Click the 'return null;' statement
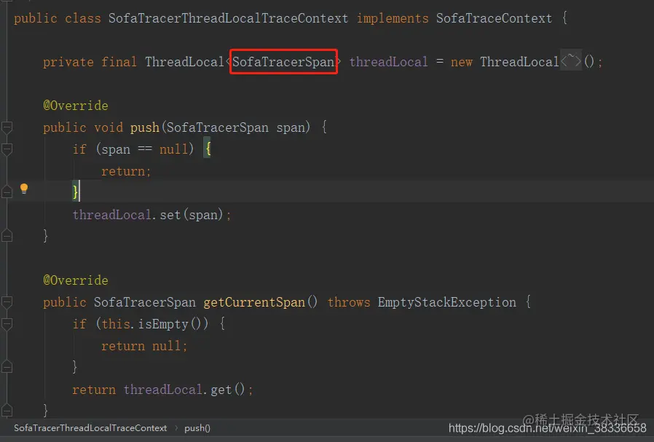This screenshot has width=654, height=442. tap(144, 346)
